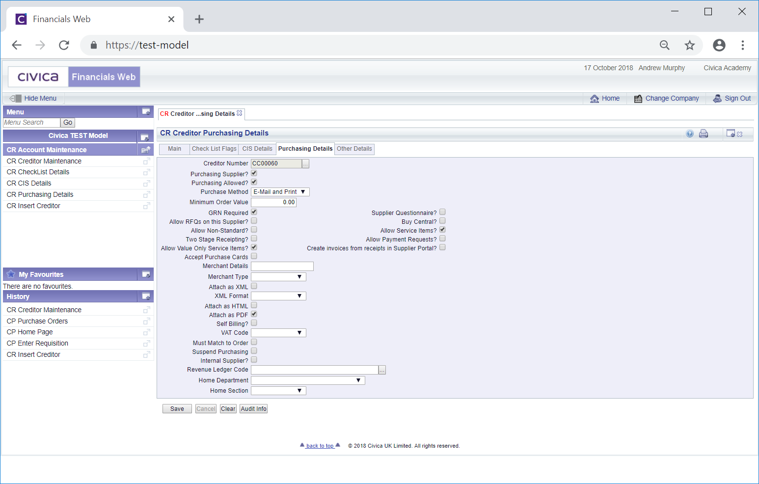Viewport: 759px width, 484px height.
Task: Click the Hide Menu icon
Action: pos(16,98)
